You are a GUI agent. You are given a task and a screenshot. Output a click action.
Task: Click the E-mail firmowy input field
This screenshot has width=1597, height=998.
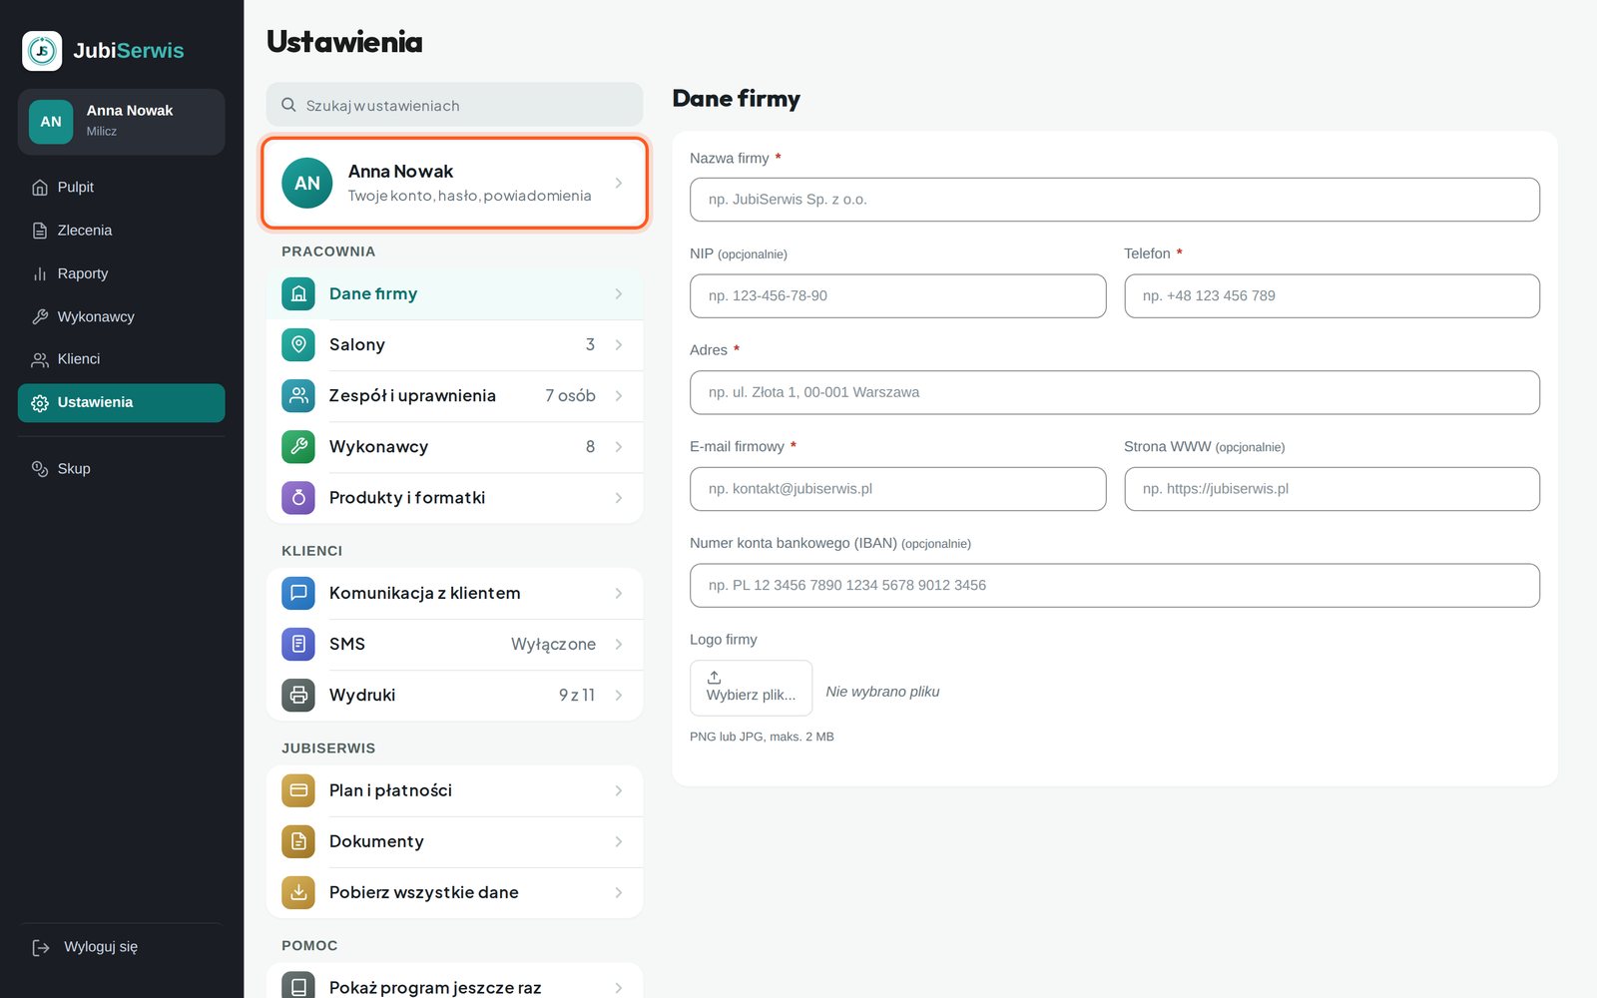(897, 489)
